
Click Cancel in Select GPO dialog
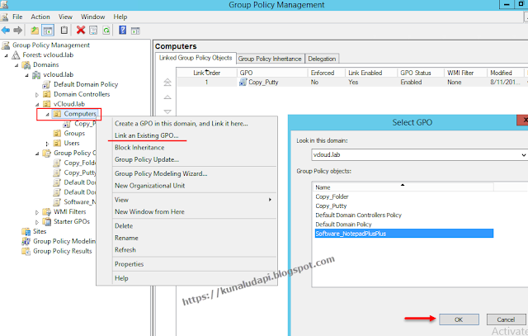pyautogui.click(x=506, y=319)
